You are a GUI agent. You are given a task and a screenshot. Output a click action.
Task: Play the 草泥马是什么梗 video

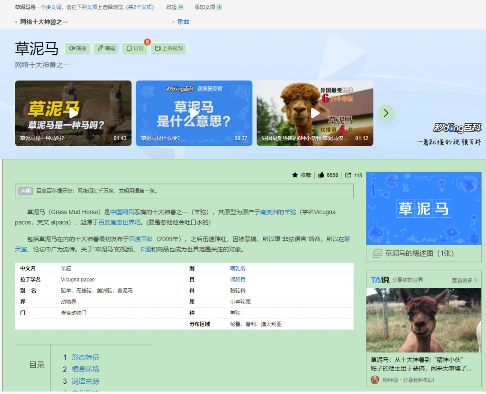[x=194, y=113]
